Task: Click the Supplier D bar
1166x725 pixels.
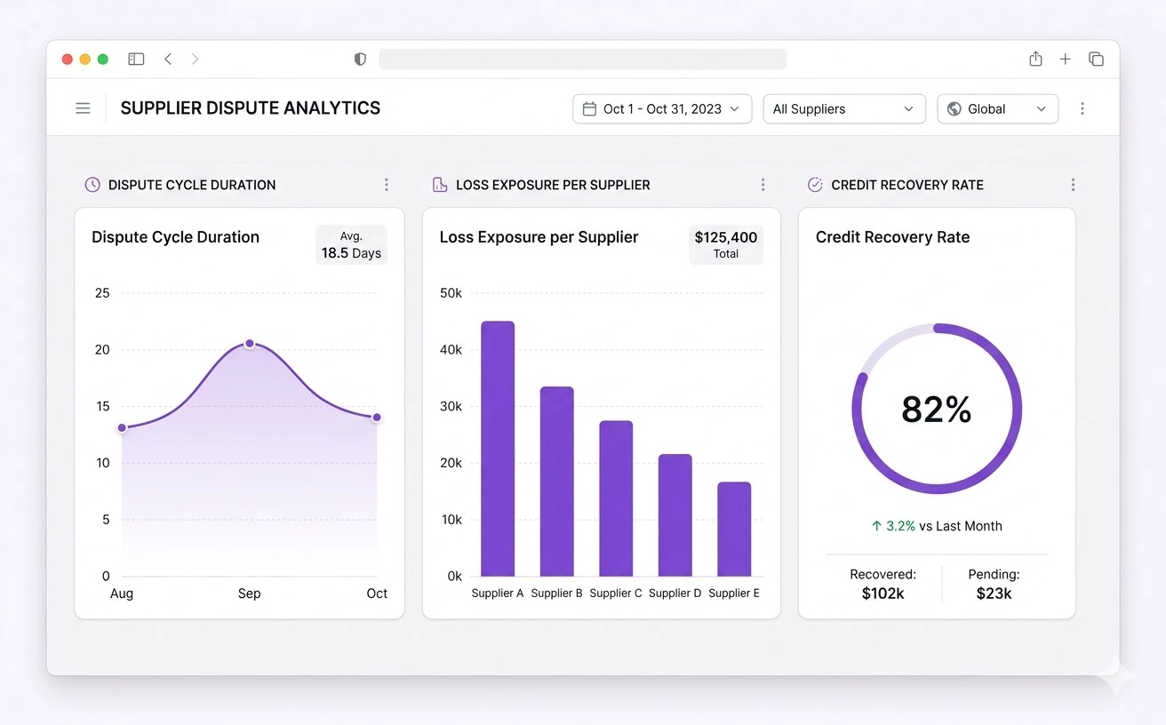Action: click(x=675, y=515)
